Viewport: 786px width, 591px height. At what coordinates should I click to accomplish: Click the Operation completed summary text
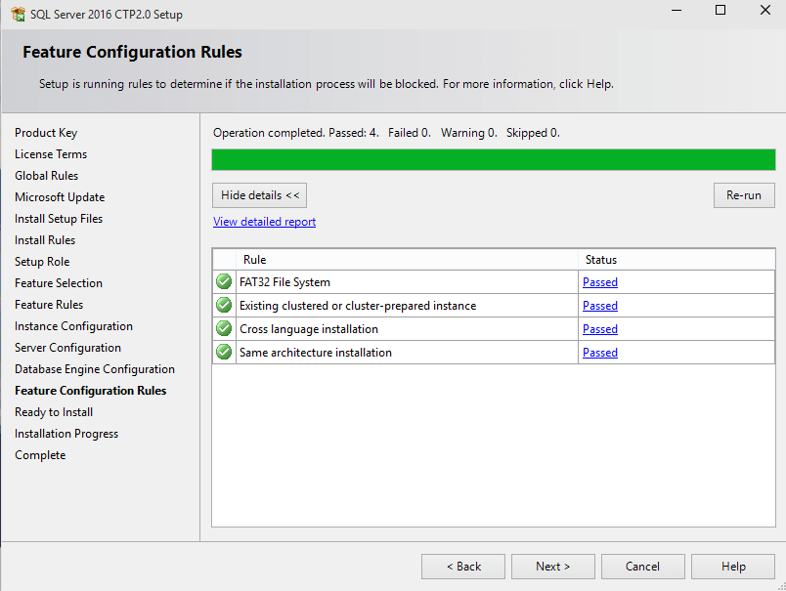pyautogui.click(x=386, y=133)
